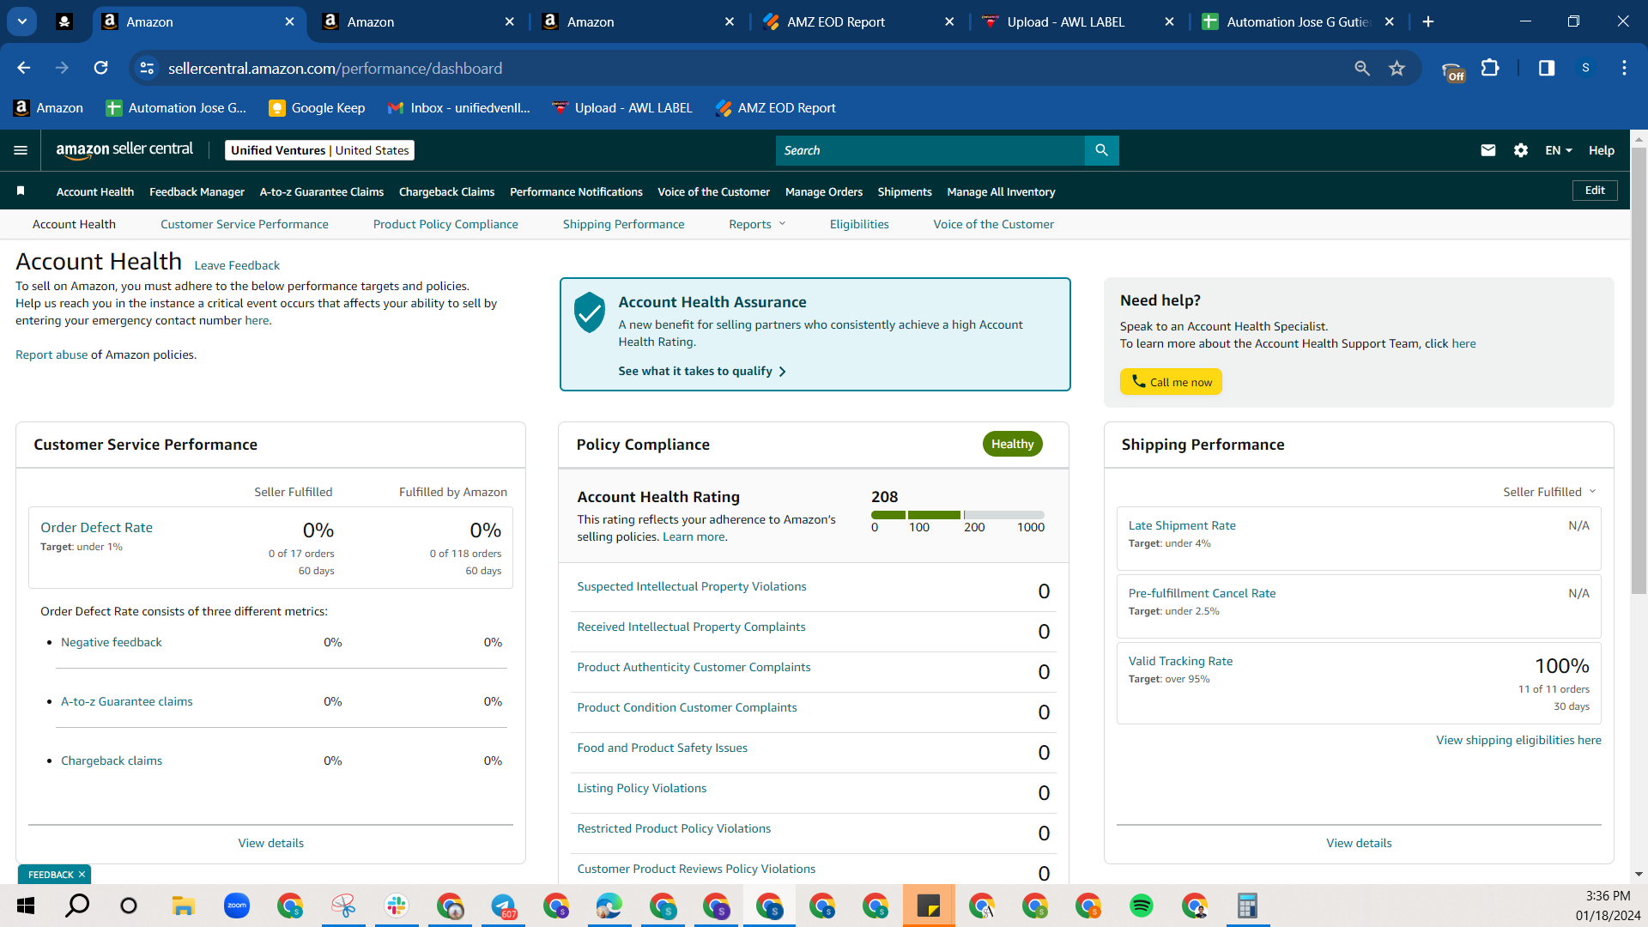This screenshot has width=1648, height=927.
Task: Open Windows taskbar search
Action: (77, 906)
